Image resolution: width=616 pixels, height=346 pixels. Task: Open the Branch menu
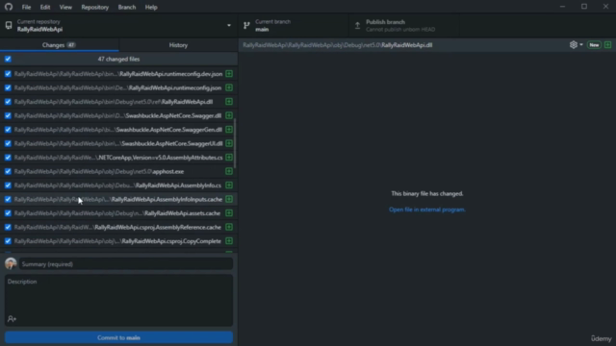[127, 7]
